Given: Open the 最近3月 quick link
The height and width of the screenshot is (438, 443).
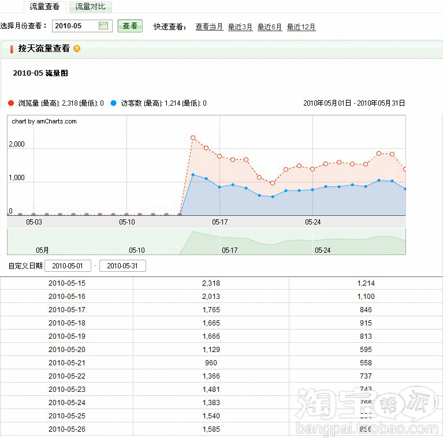Looking at the screenshot, I should 240,27.
